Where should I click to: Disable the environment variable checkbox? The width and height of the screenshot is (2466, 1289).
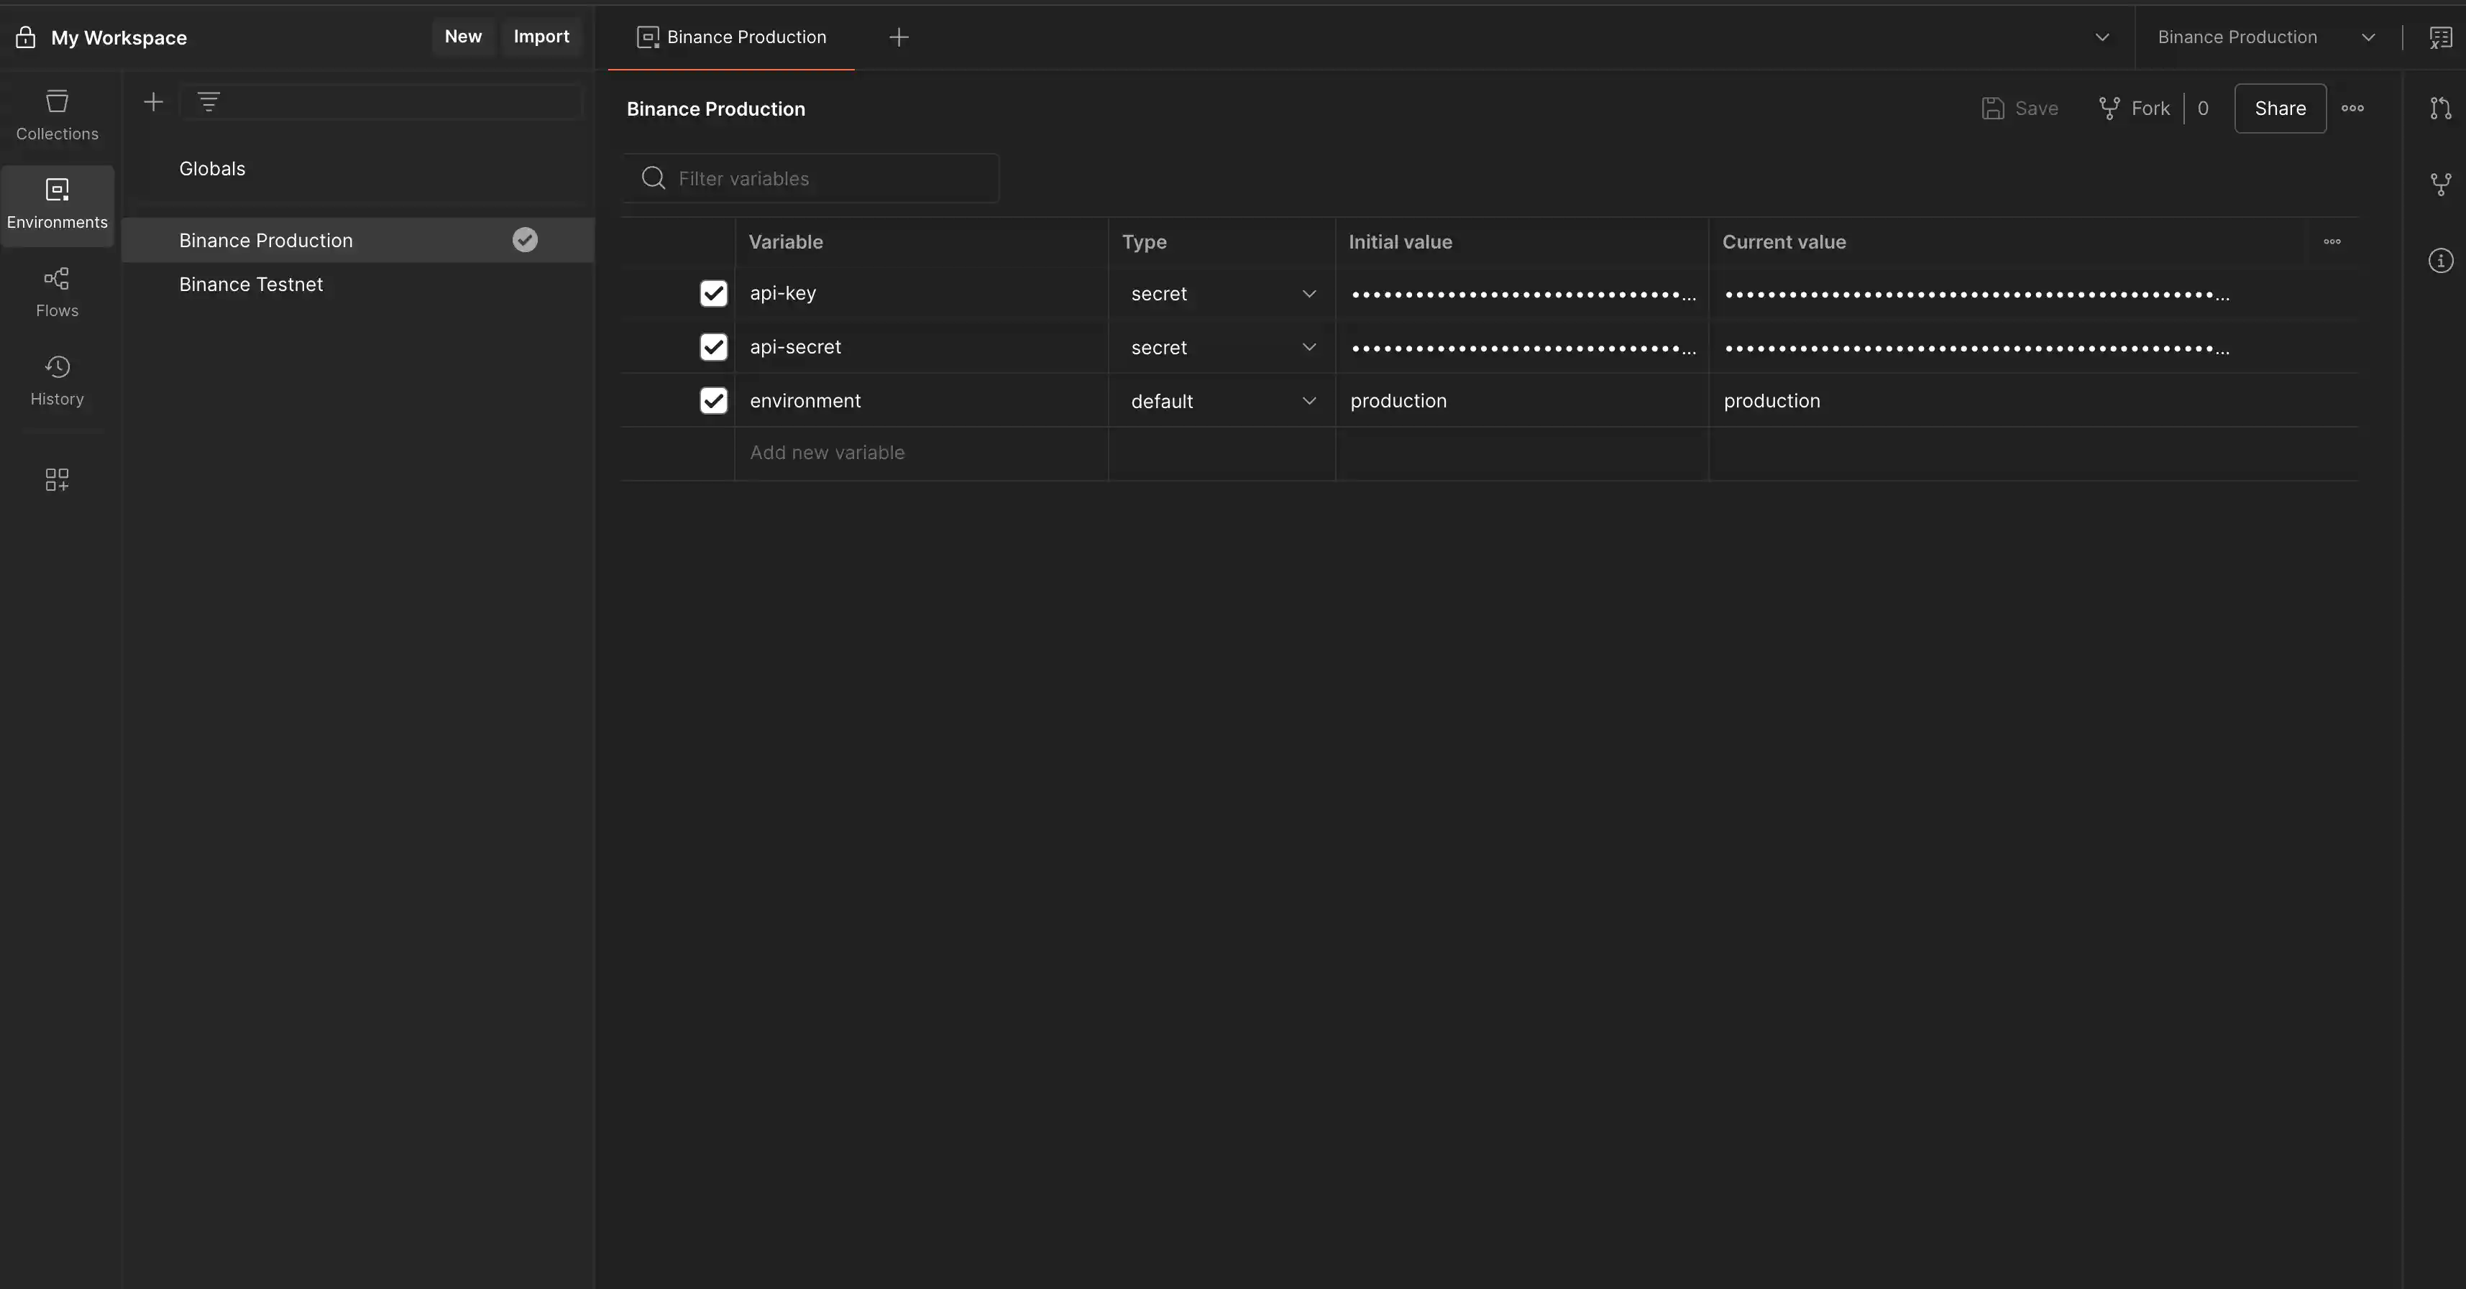(x=713, y=401)
